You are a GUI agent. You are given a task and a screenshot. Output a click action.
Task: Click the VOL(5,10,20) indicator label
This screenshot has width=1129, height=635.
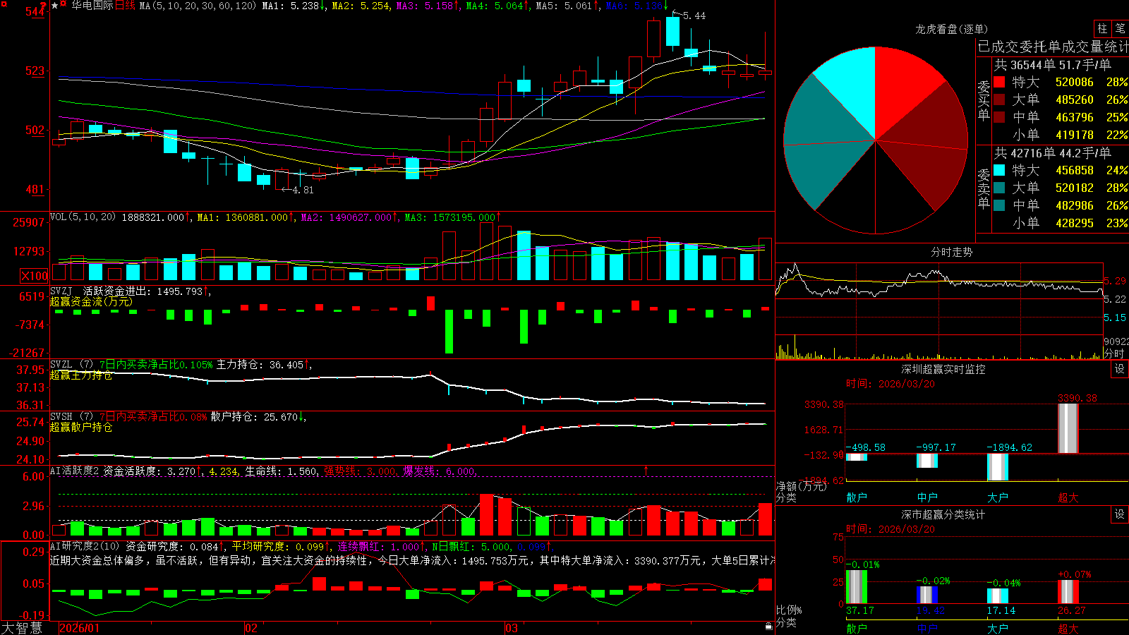click(83, 217)
